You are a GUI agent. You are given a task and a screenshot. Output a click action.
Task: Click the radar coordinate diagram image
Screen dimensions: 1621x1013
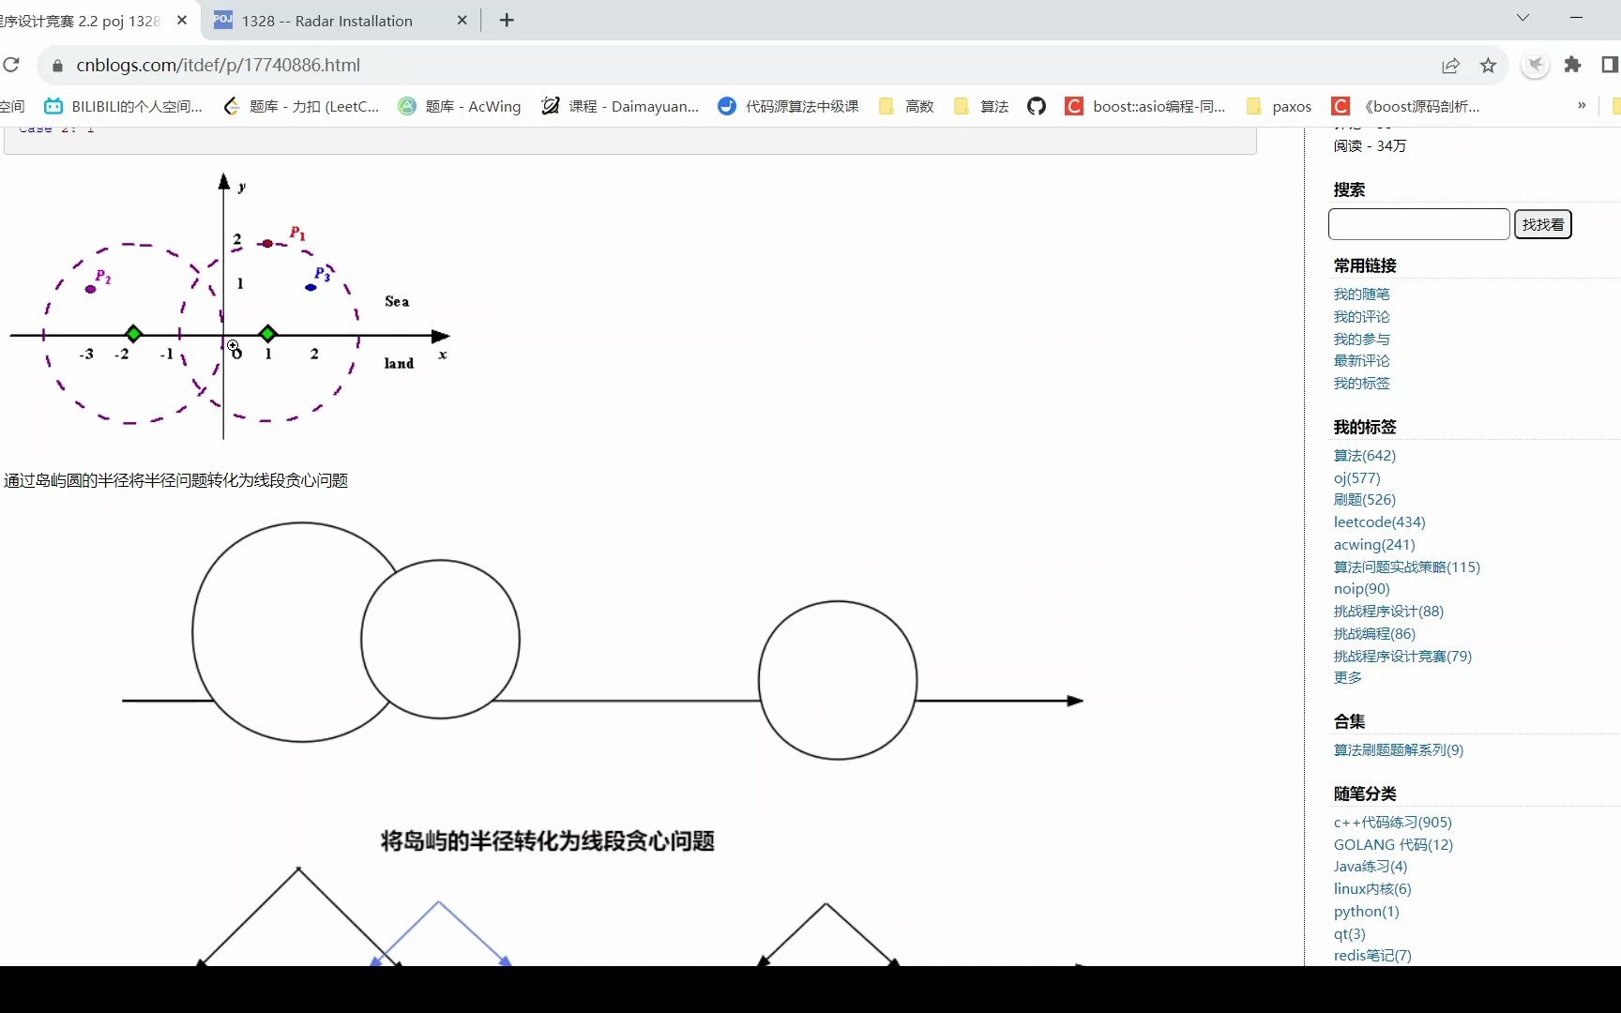tap(230, 305)
